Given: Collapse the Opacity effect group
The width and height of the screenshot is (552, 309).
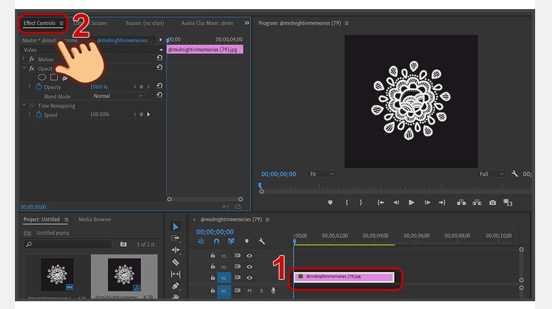Looking at the screenshot, I should tap(24, 68).
